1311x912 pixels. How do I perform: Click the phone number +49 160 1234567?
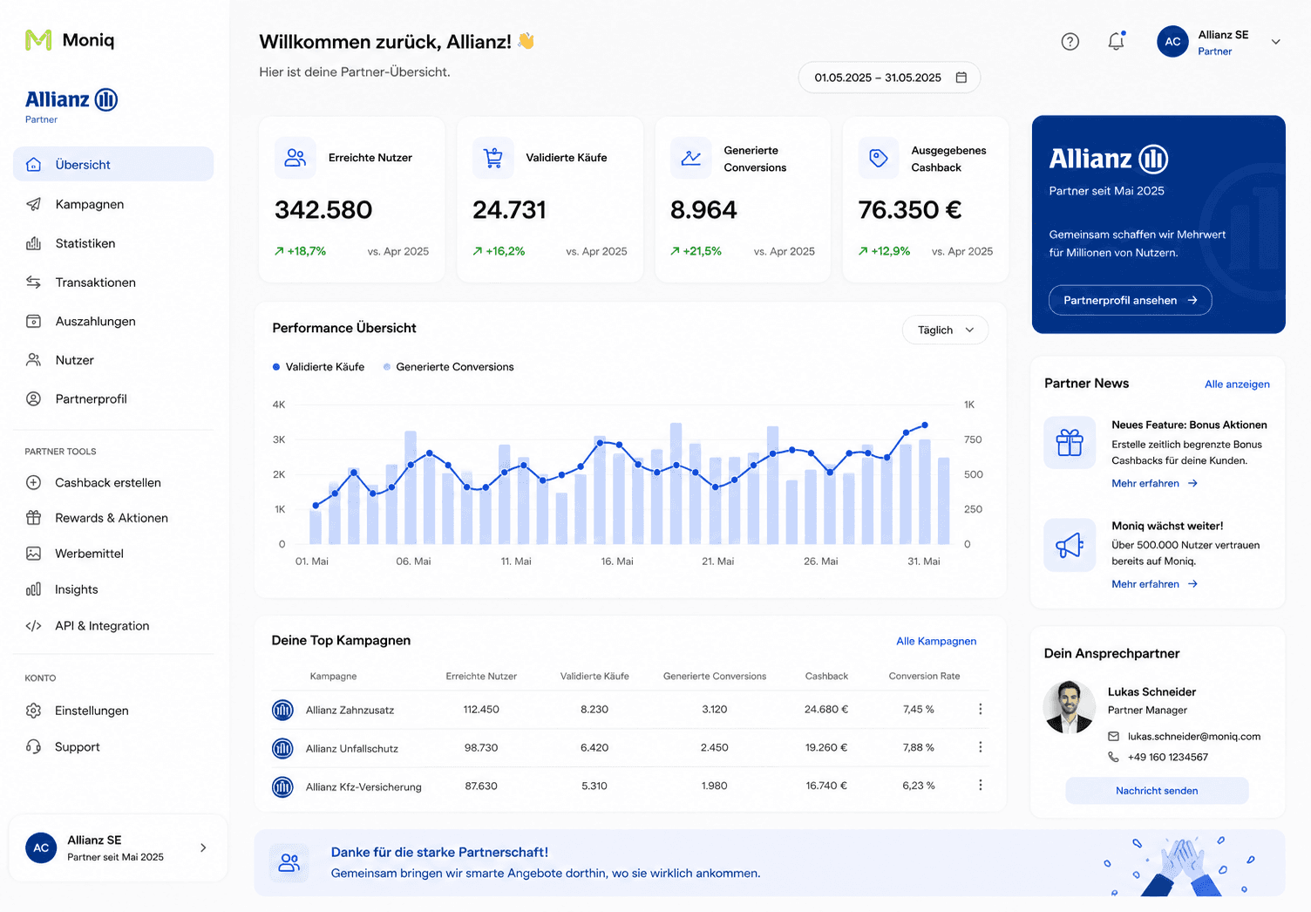[1167, 757]
